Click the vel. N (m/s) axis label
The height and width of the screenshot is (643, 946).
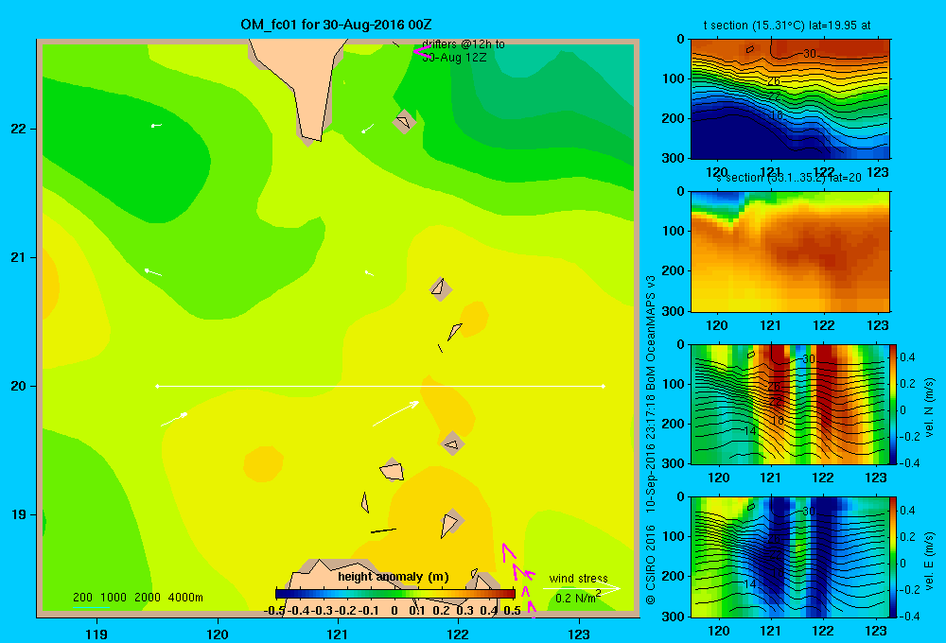click(x=929, y=408)
